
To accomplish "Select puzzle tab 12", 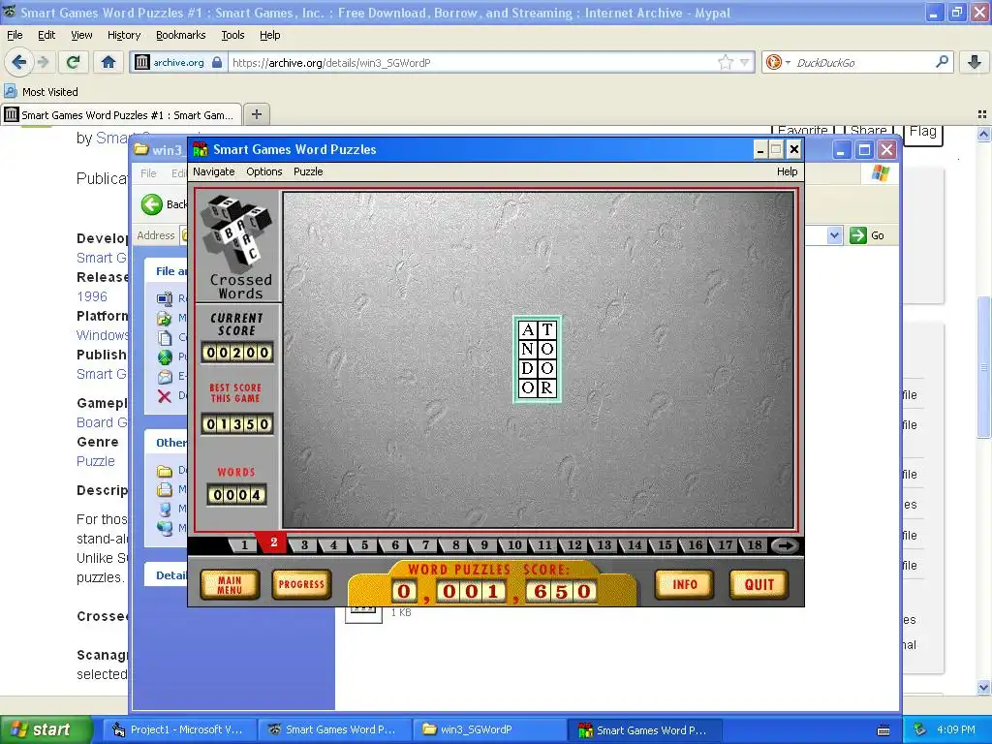I will [574, 545].
